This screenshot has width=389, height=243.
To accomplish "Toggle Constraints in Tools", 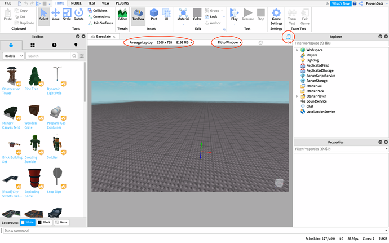I will [x=99, y=16].
